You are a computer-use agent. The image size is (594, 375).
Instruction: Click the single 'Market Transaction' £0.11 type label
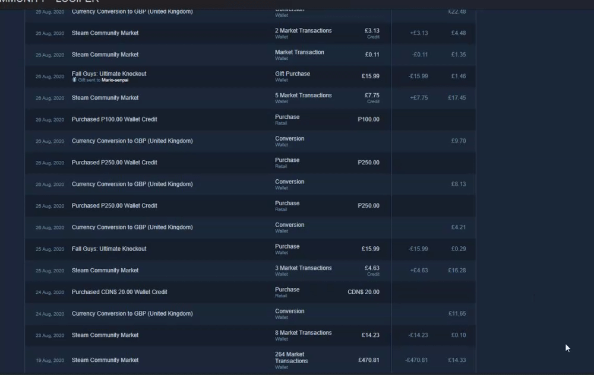tap(299, 52)
